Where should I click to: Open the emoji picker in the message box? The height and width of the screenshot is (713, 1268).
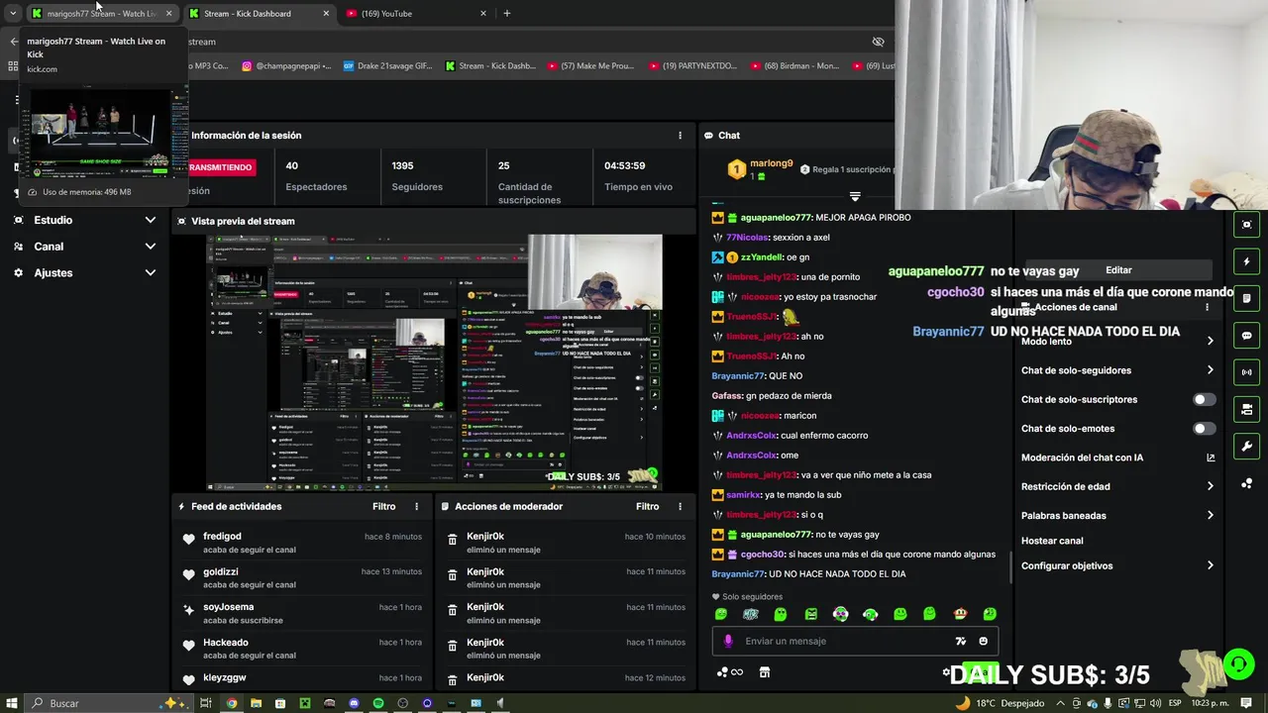pyautogui.click(x=983, y=641)
